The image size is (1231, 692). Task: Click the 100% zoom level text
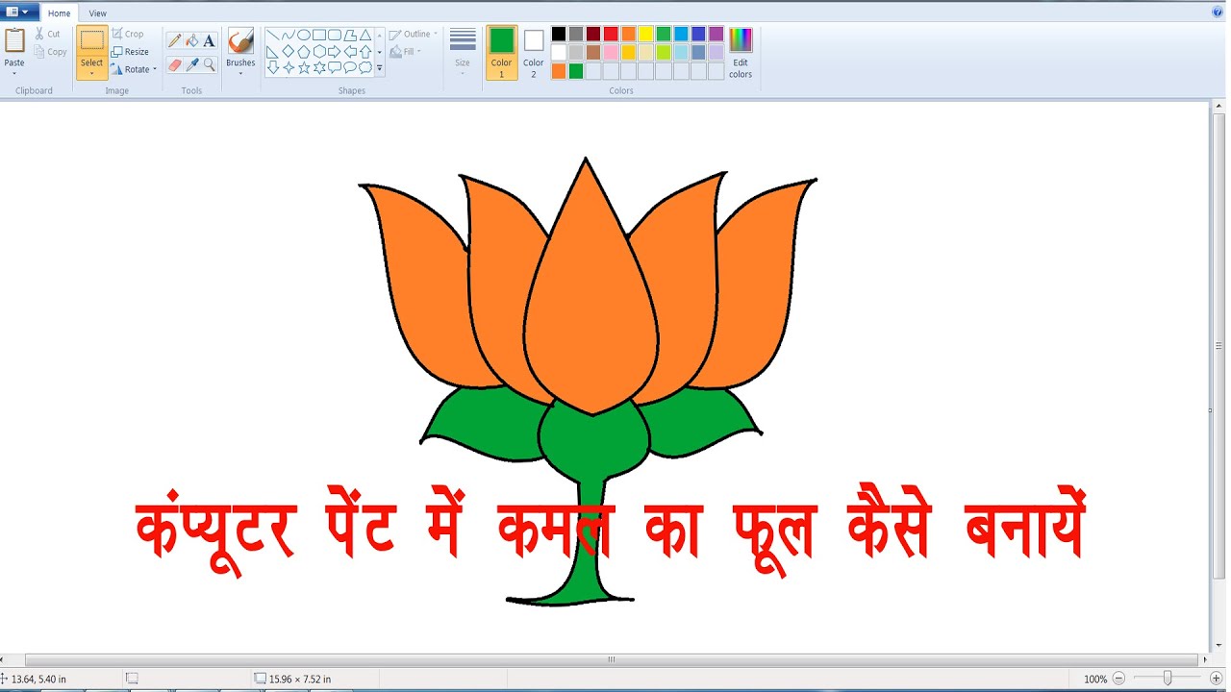(1095, 679)
